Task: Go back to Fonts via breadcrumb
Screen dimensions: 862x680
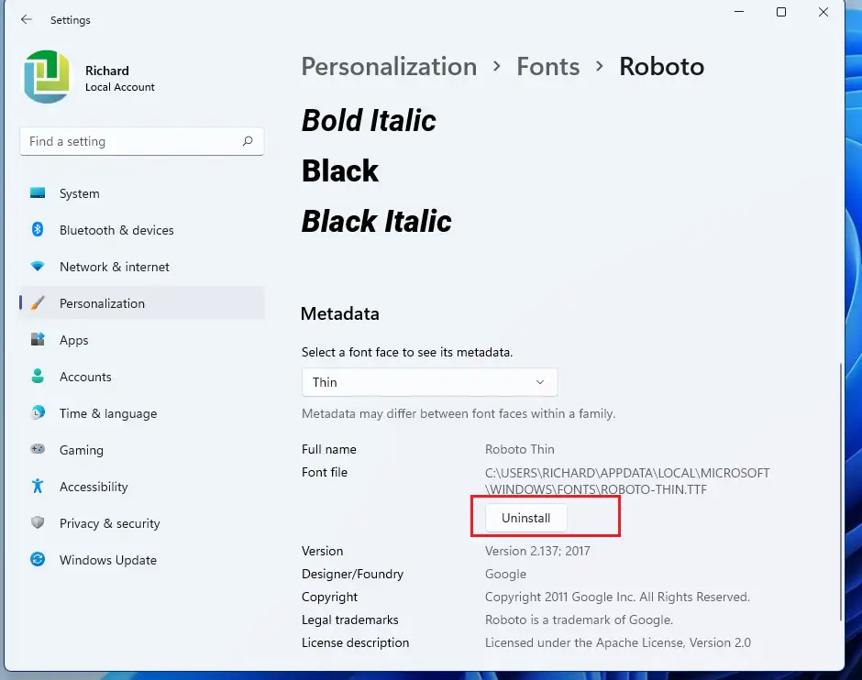Action: pyautogui.click(x=547, y=67)
